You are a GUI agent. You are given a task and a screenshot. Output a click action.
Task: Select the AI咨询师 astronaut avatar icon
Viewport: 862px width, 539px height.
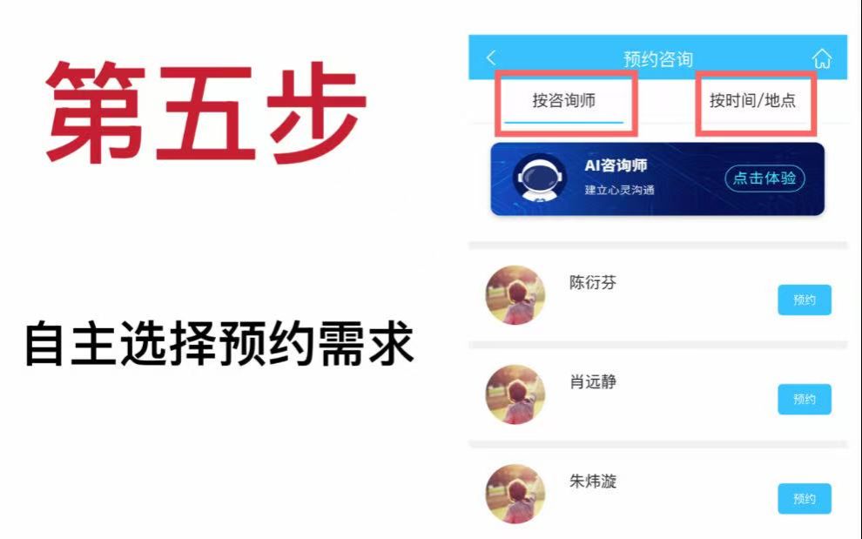coord(539,178)
